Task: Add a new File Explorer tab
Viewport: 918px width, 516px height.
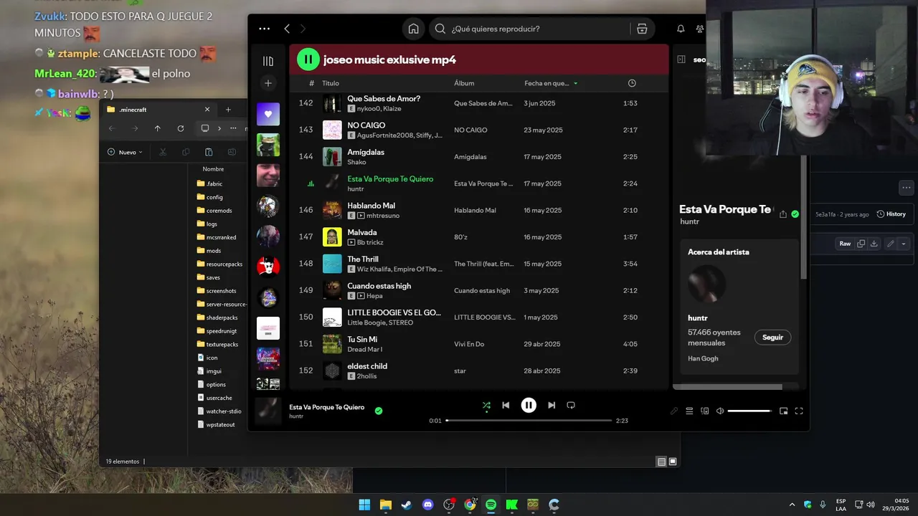Action: point(228,110)
